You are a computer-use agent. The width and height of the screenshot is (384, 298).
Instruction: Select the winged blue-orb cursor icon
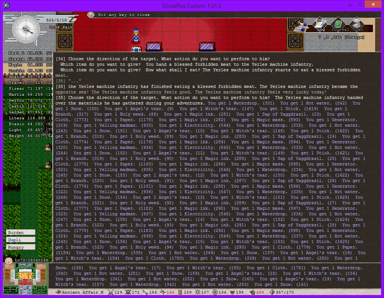pyautogui.click(x=301, y=27)
